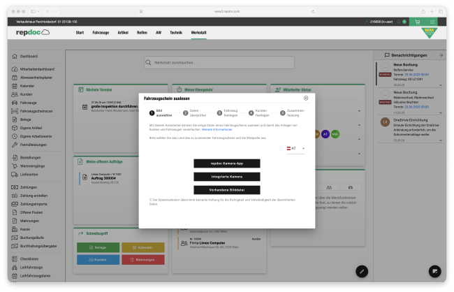Viewport: 454px width, 292px height.
Task: Click the shopping cart icon
Action: point(418,22)
